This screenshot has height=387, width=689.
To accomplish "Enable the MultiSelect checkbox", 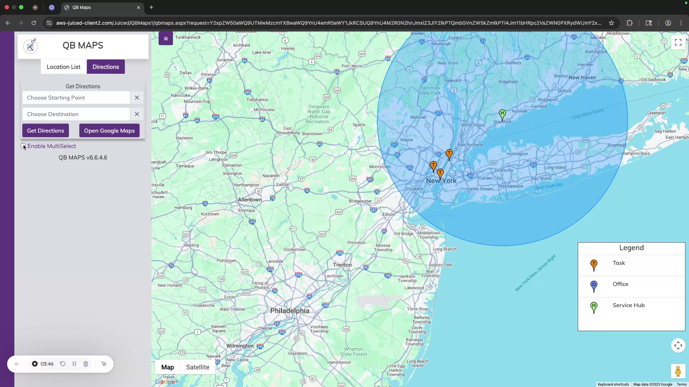I will pos(23,146).
